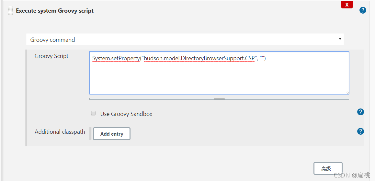The image size is (375, 181).
Task: Click the Execute system Groovy script heading
Action: [x=55, y=11]
